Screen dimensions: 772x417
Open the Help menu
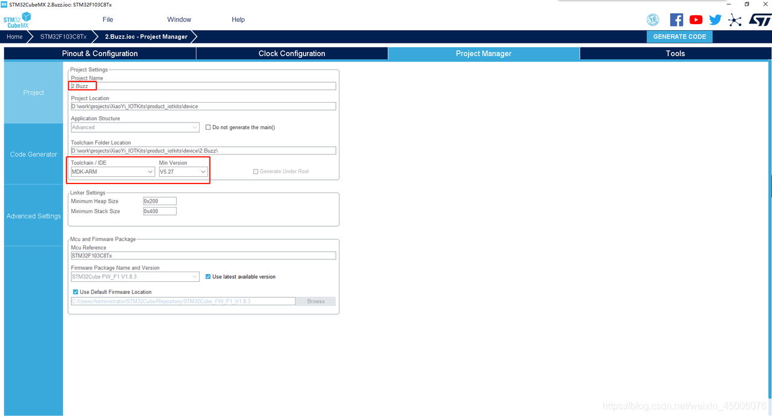[238, 19]
